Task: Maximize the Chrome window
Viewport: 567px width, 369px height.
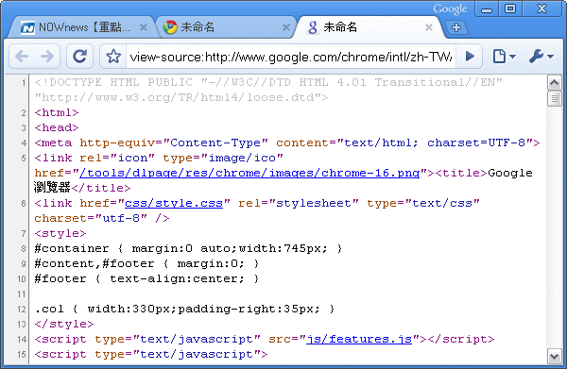Action: 510,8
